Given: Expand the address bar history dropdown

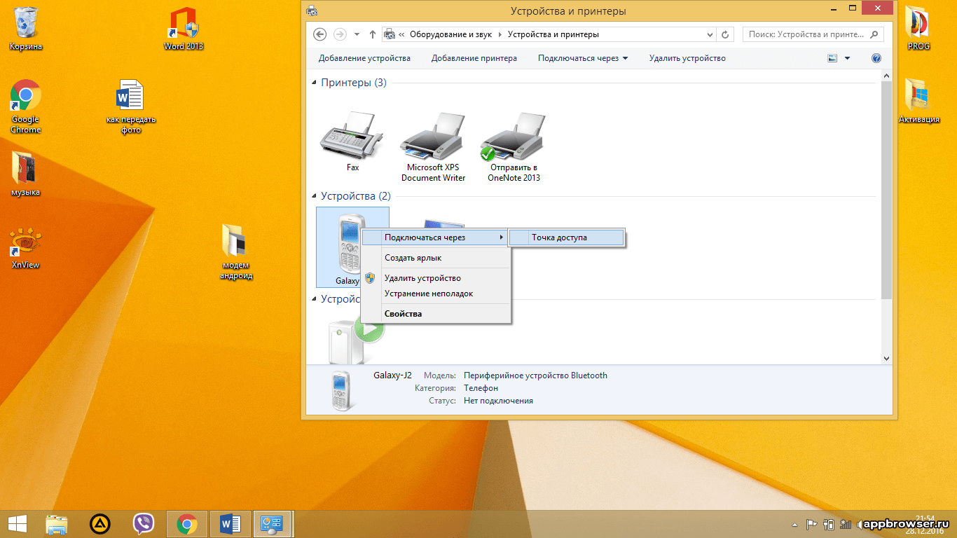Looking at the screenshot, I should click(710, 34).
